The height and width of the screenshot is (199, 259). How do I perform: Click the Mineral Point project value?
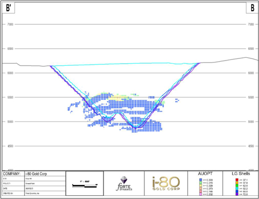pos(30,184)
